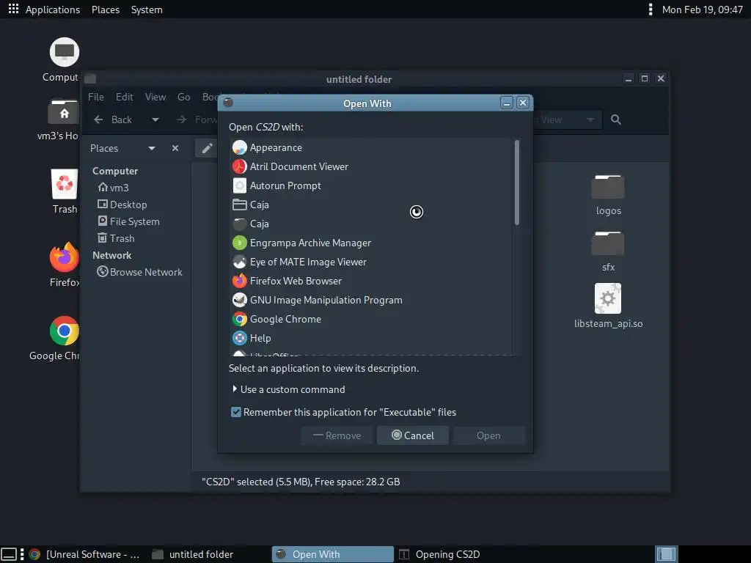Select the sfx folder
Image resolution: width=751 pixels, height=563 pixels.
click(608, 251)
